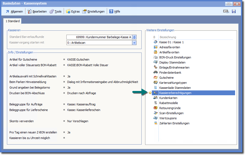
Task: Open the Allgemein menu
Action: [14, 11]
